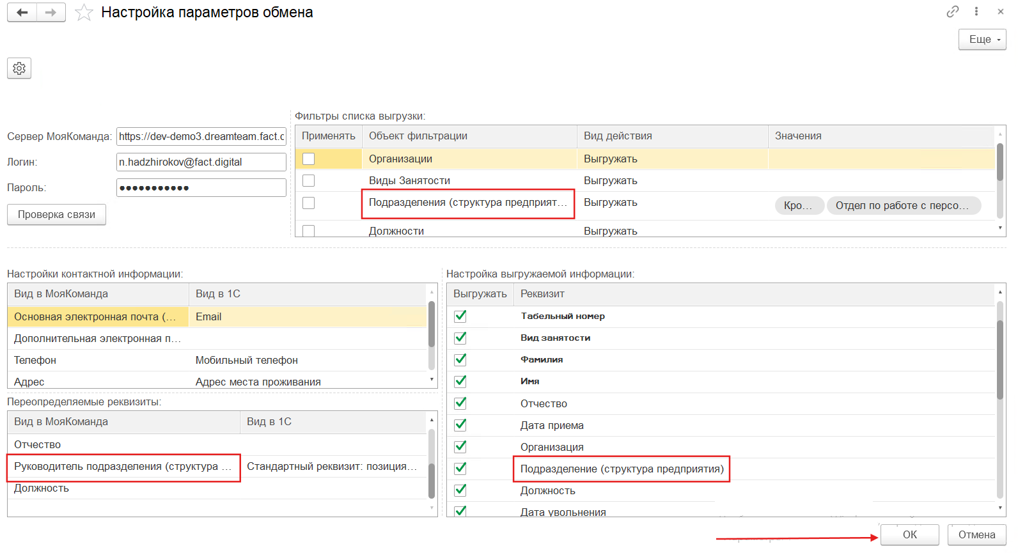The image size is (1018, 553).
Task: Click into the Логин field
Action: [x=201, y=162]
